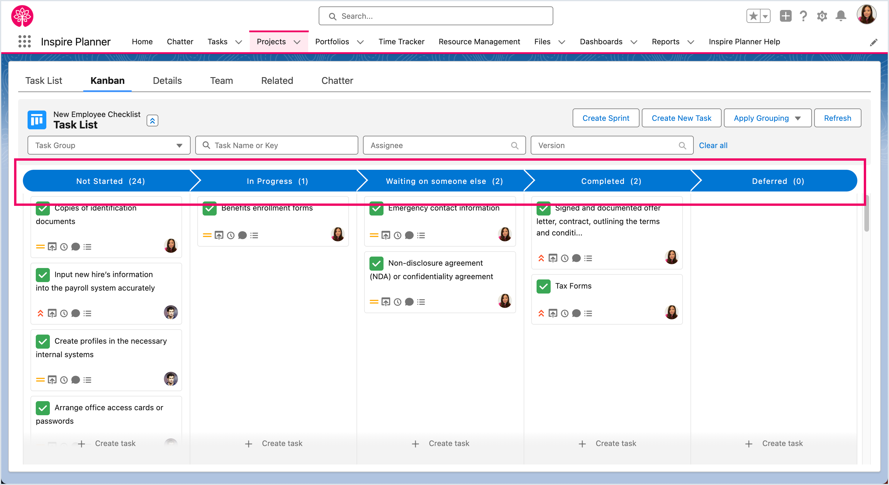Toggle checkbox on Non-disclosure agreement task

click(376, 264)
